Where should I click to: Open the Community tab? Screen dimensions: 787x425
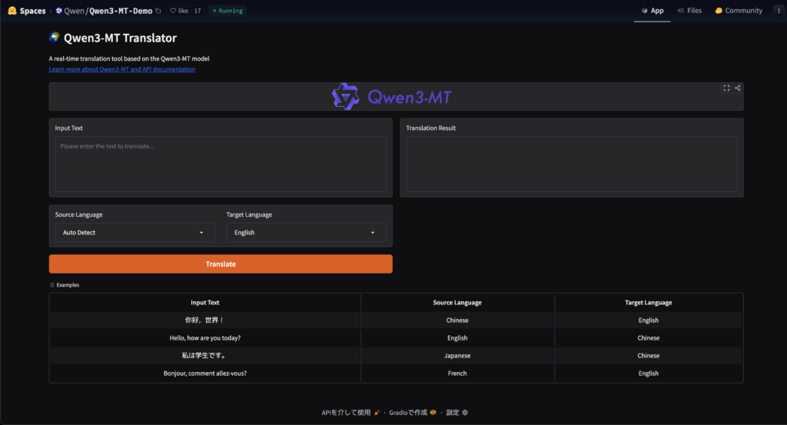739,11
